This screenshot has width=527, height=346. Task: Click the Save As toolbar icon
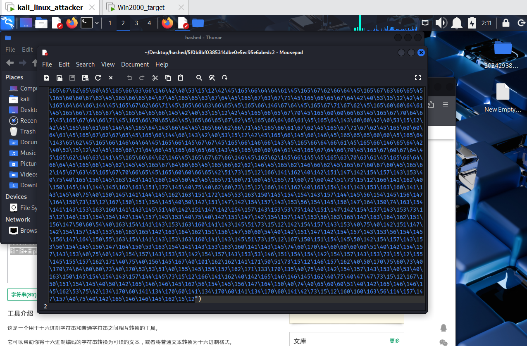[85, 78]
